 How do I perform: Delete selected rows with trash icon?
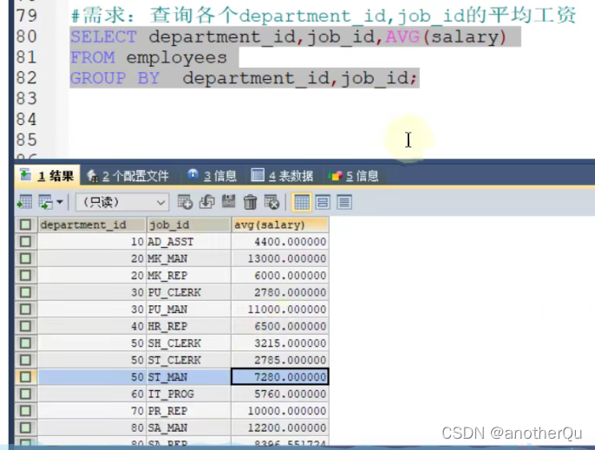250,202
